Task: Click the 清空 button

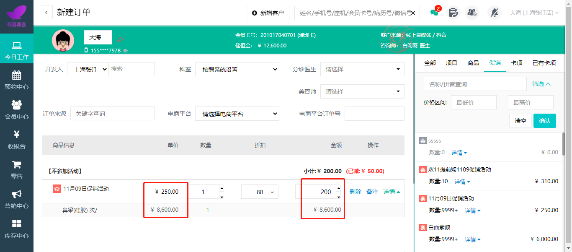Action: [x=520, y=121]
